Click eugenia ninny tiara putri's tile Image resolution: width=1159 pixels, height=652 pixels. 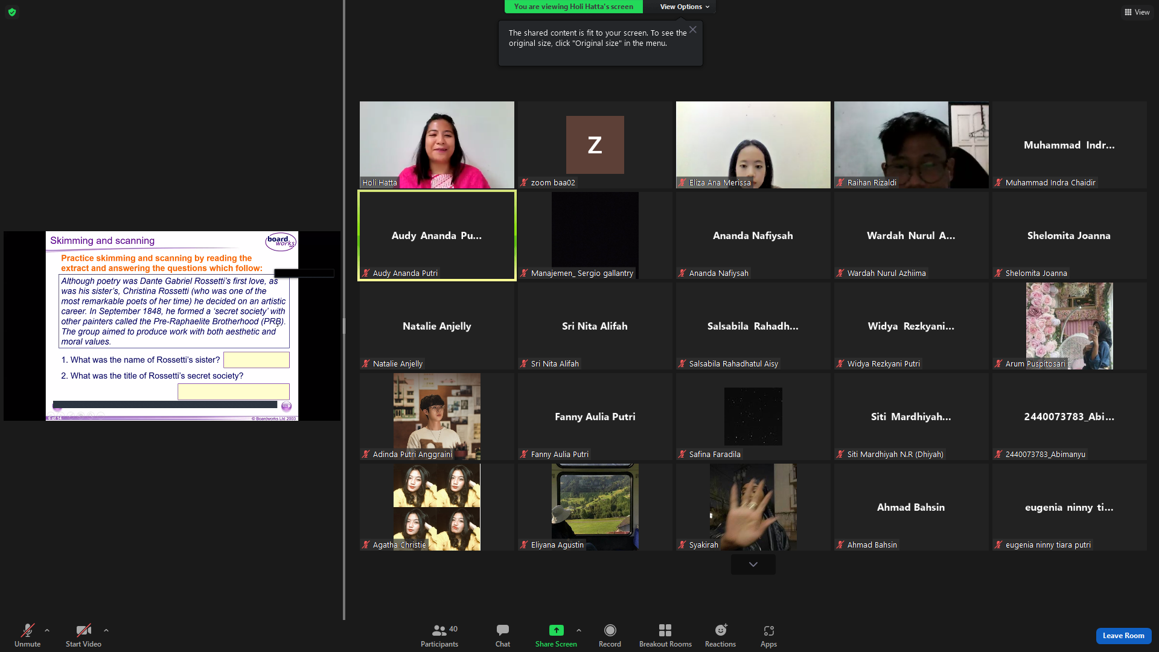[x=1070, y=507]
